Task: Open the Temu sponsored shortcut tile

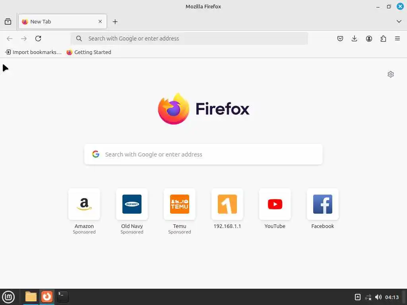Action: (180, 204)
